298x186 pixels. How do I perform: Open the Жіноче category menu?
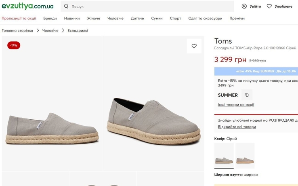coord(94,19)
